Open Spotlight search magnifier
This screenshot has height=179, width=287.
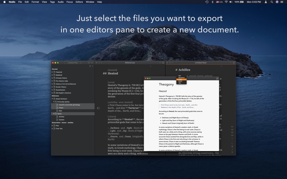coord(272,2)
